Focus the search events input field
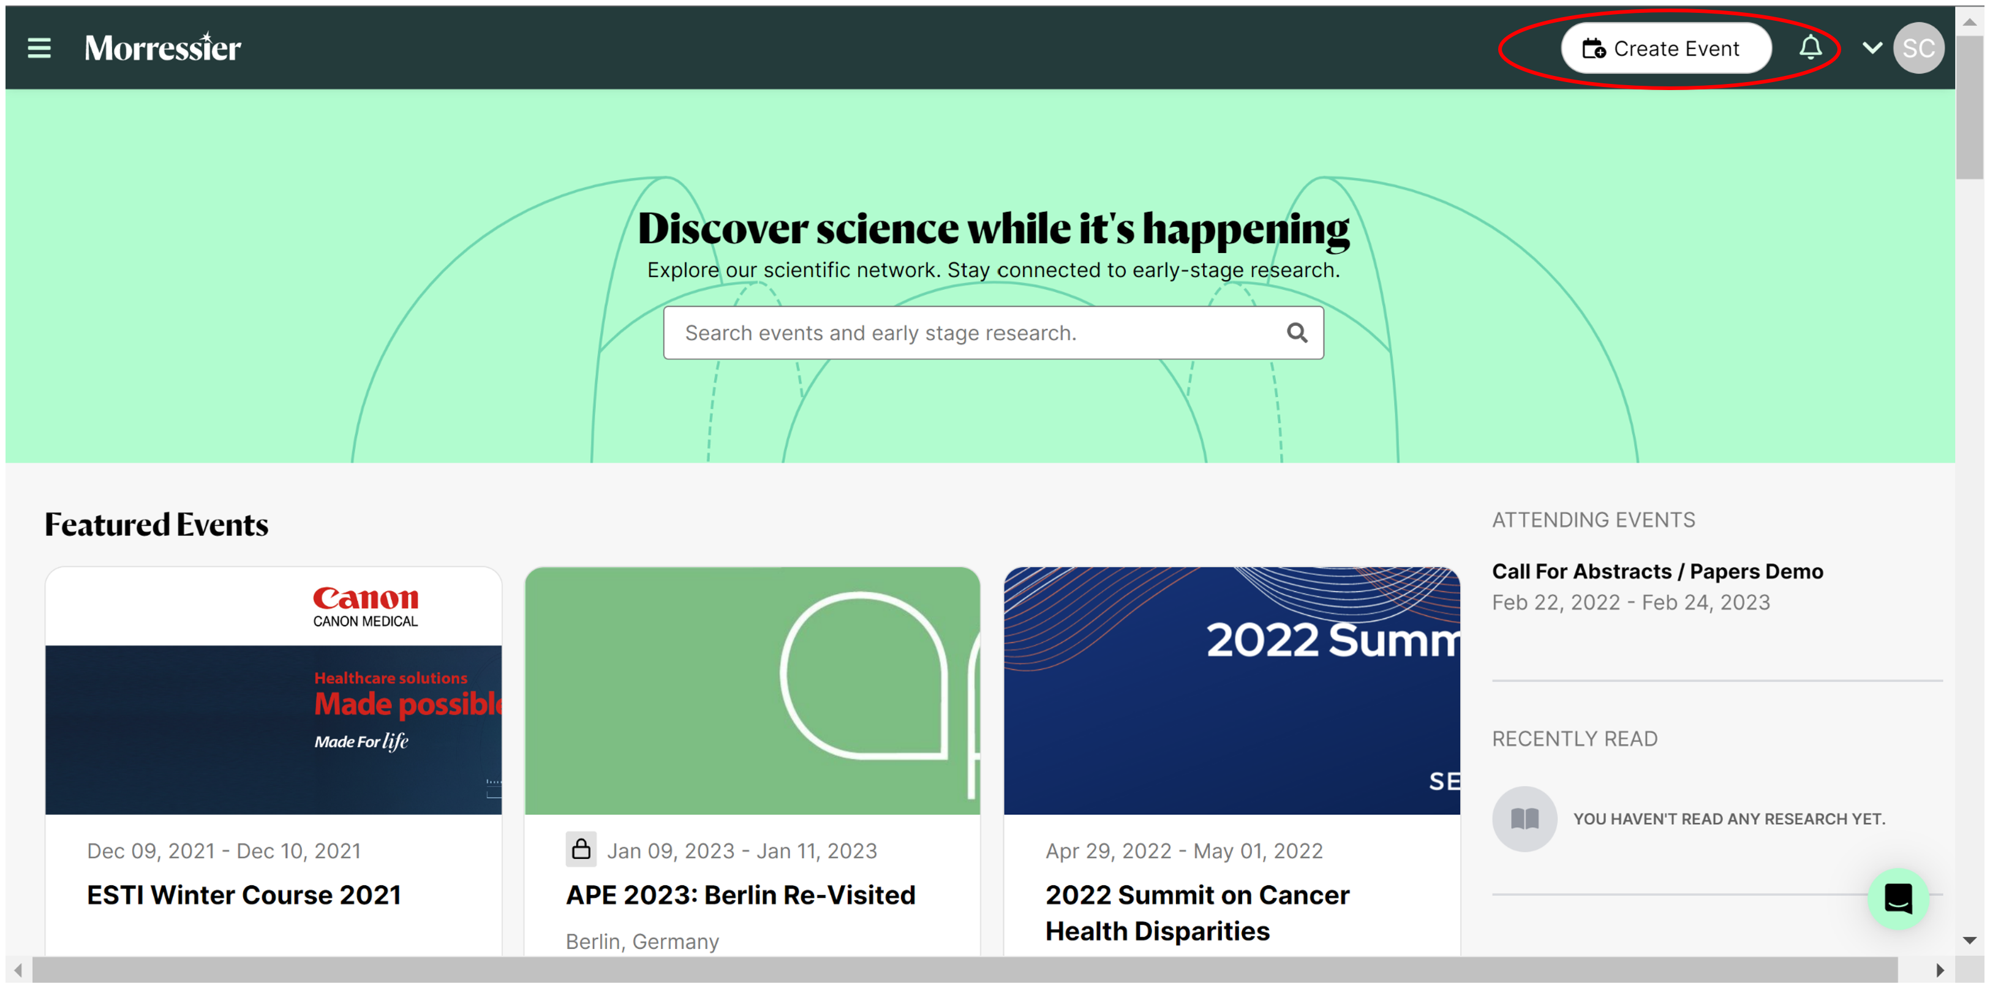The image size is (1990, 987). pos(993,333)
